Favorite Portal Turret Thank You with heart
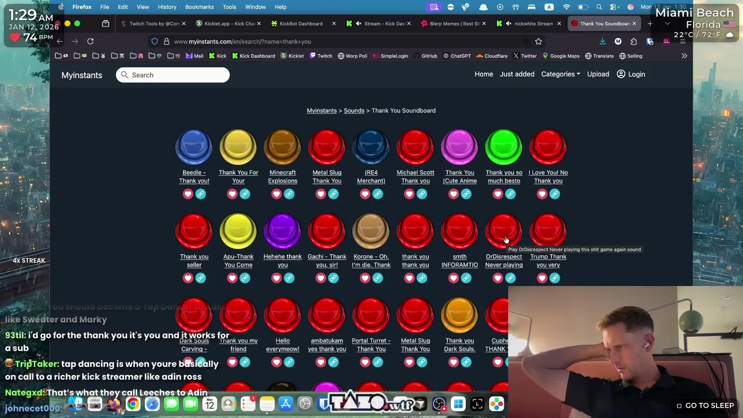The width and height of the screenshot is (743, 418). [x=365, y=362]
